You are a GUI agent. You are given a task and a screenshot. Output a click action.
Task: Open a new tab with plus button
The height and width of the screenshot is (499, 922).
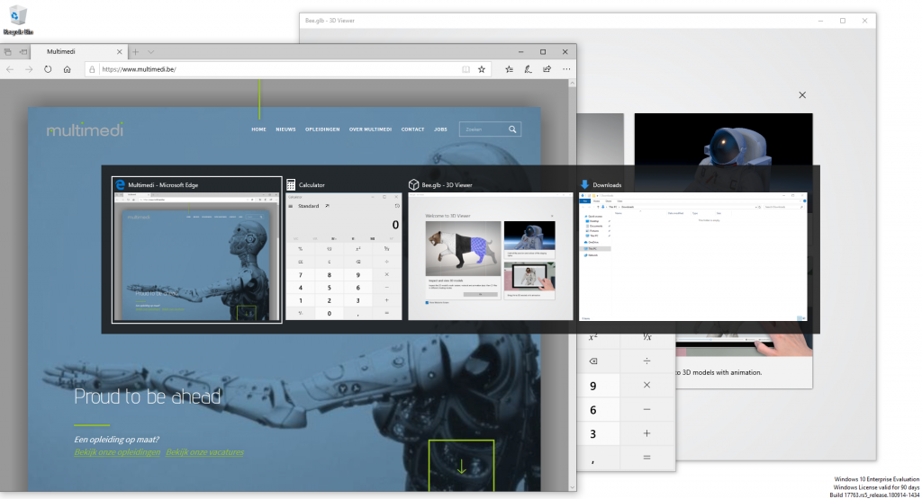(x=135, y=51)
